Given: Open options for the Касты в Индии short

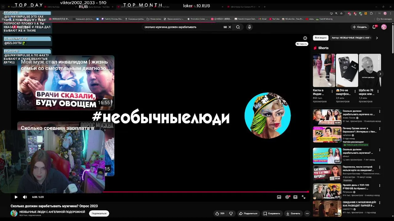Looking at the screenshot, I should click(x=332, y=91).
